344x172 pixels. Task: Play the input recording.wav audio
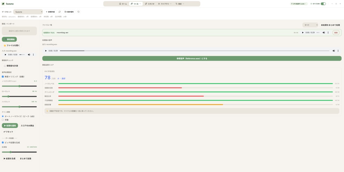coord(5,55)
